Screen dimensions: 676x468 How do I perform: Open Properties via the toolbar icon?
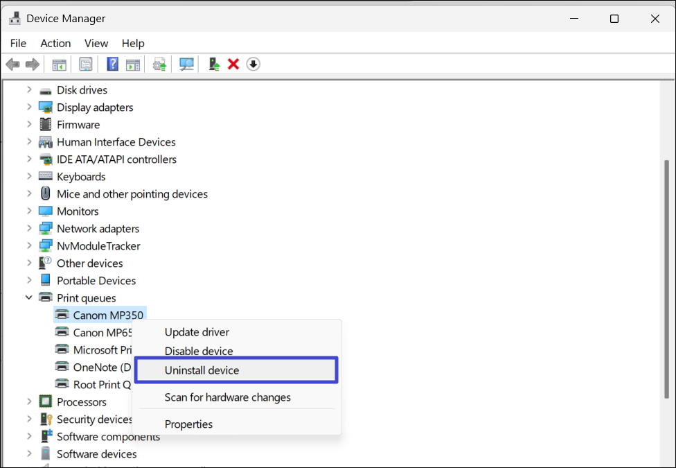click(x=86, y=64)
